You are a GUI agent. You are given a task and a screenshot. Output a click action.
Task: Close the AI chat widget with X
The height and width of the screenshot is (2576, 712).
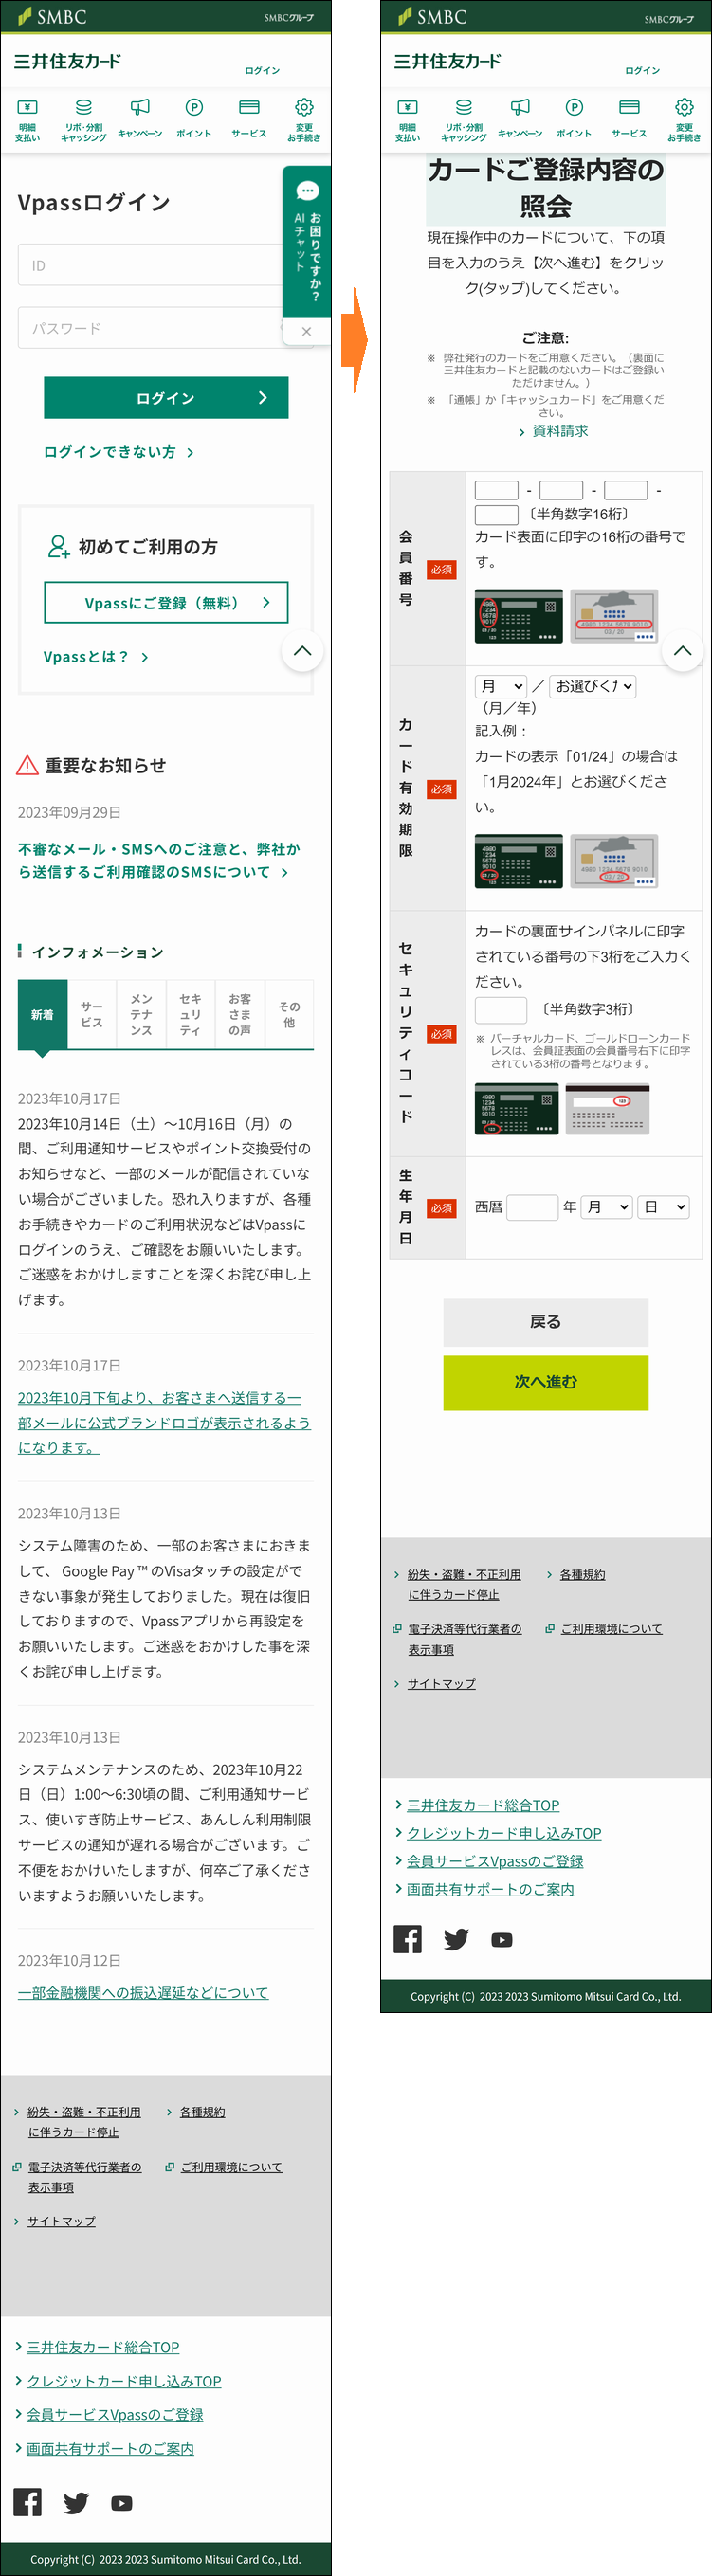pos(307,331)
